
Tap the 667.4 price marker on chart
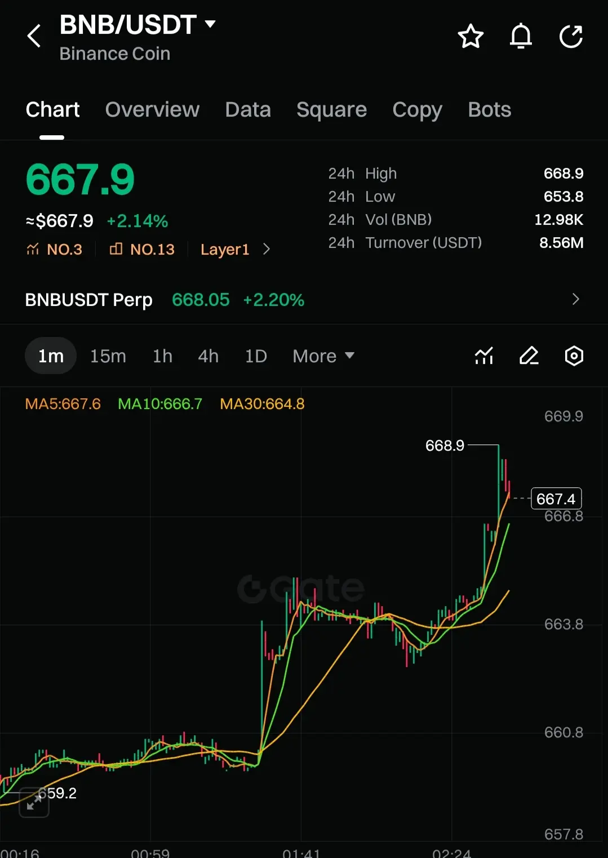click(556, 499)
